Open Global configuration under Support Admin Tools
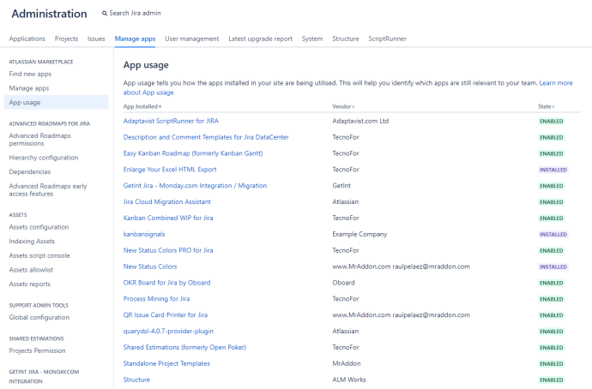This screenshot has height=389, width=592. [x=39, y=316]
